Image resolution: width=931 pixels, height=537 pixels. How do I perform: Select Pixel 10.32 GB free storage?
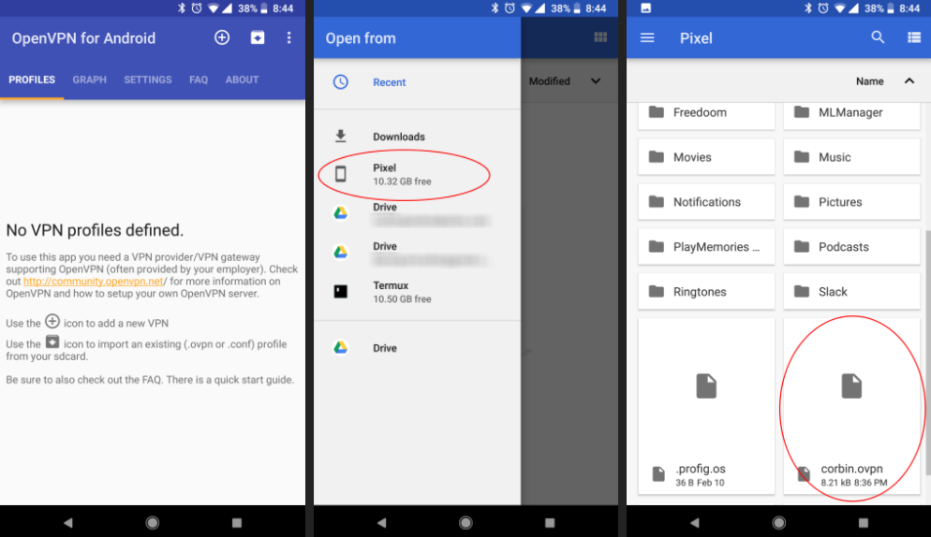pos(417,174)
